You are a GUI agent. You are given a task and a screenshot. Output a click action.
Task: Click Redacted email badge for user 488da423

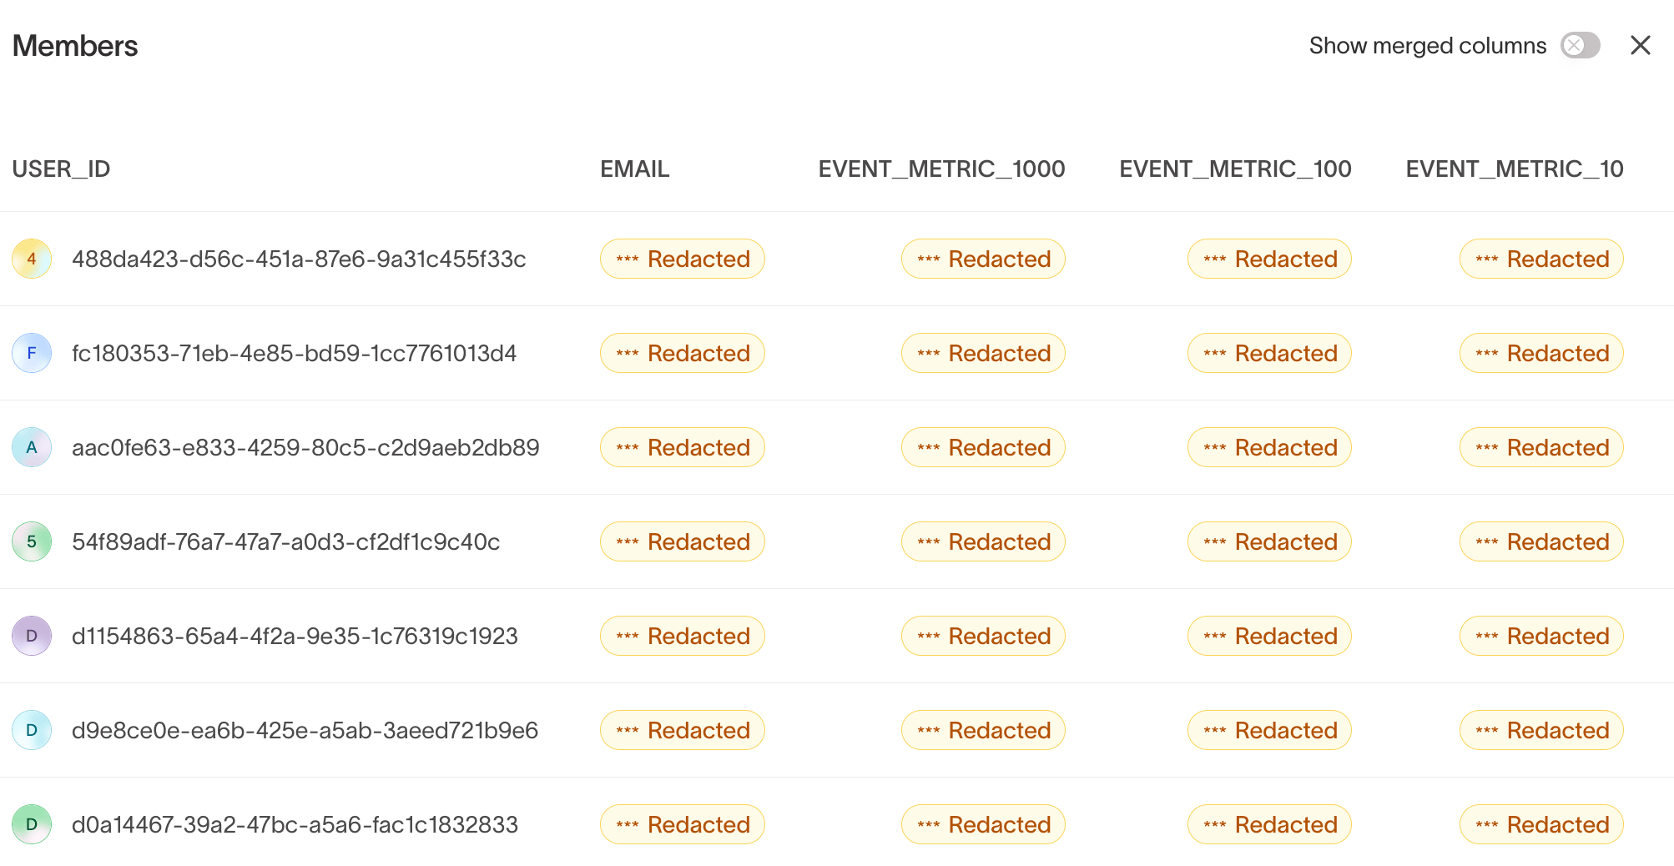[x=683, y=259]
